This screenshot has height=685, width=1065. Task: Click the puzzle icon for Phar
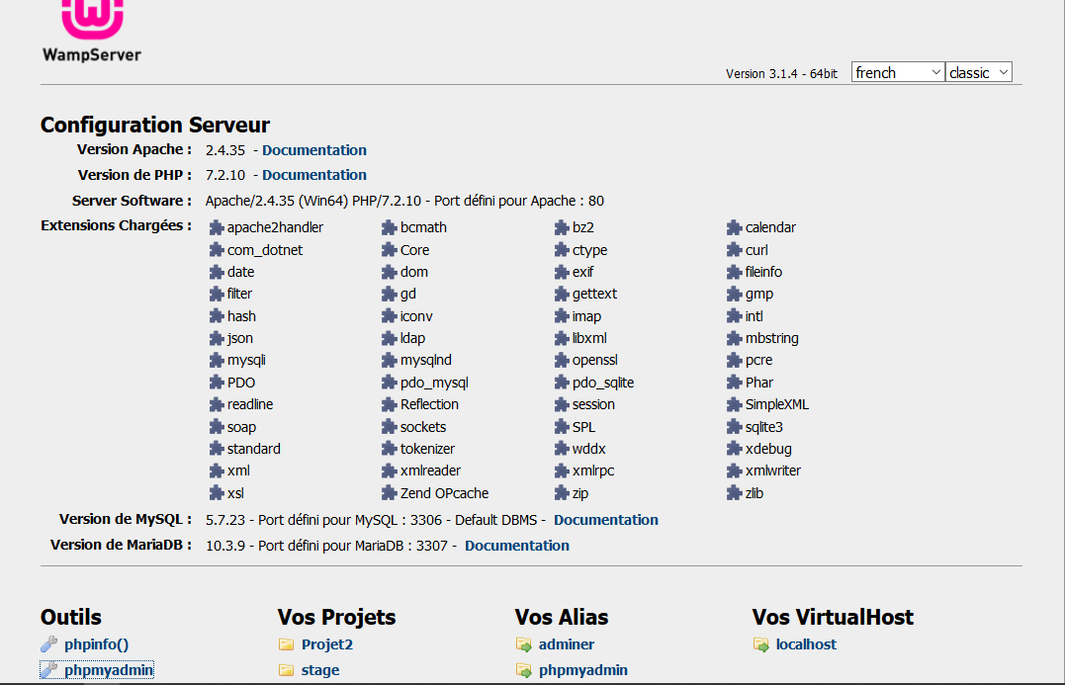pyautogui.click(x=734, y=383)
